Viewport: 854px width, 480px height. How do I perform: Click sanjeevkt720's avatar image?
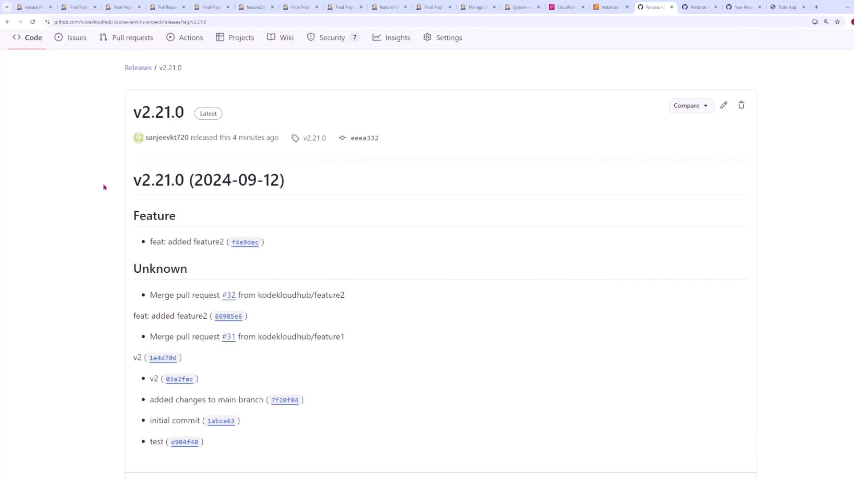point(138,138)
